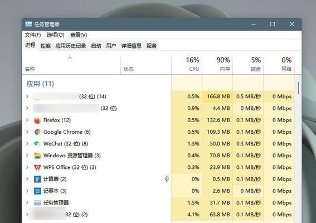
Task: Click the Task Manager title bar icon
Action: (x=28, y=24)
